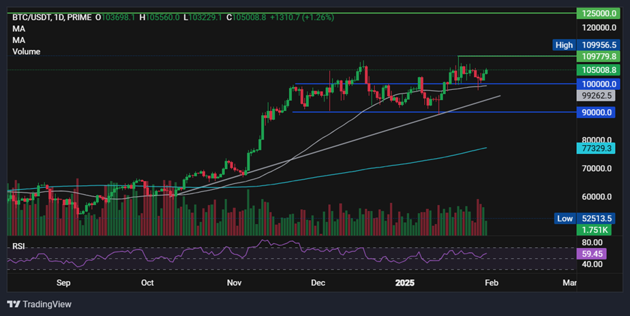This screenshot has width=630, height=316.
Task: Click Sep on the time axis
Action: tap(63, 282)
